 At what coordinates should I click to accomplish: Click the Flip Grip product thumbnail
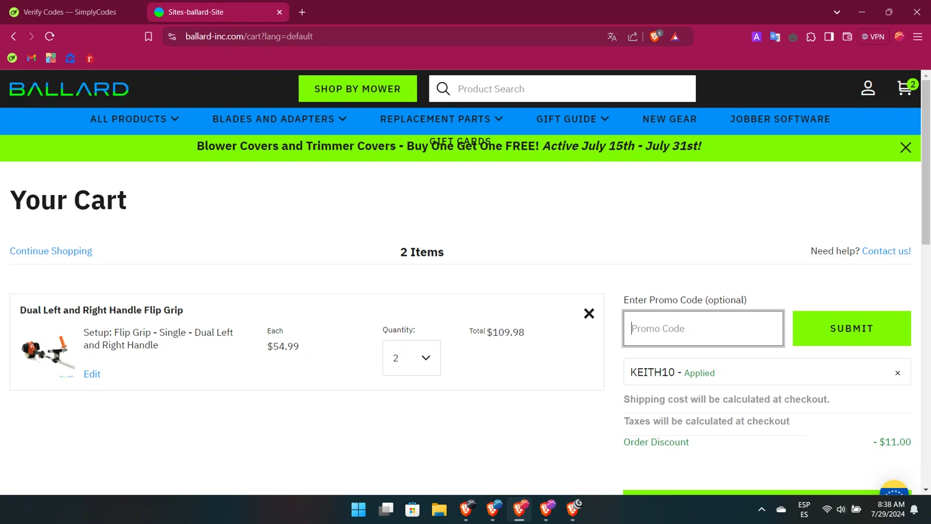click(48, 355)
